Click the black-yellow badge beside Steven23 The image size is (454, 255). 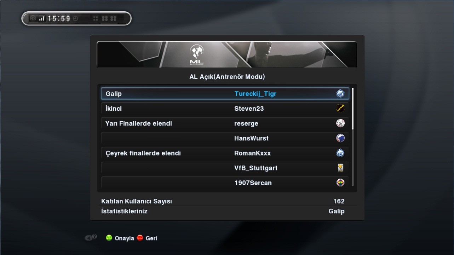(x=340, y=108)
